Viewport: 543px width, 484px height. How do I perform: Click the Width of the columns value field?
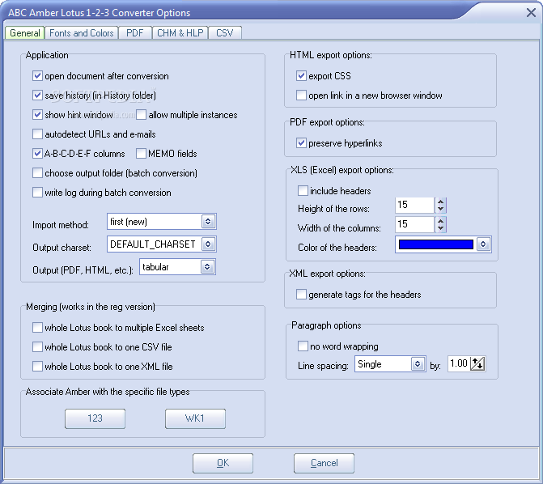[x=414, y=224]
